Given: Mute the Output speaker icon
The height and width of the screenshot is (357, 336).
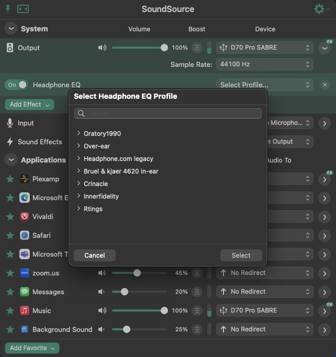Looking at the screenshot, I should [102, 48].
